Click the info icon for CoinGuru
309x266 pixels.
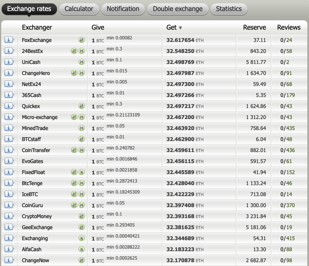pyautogui.click(x=9, y=205)
